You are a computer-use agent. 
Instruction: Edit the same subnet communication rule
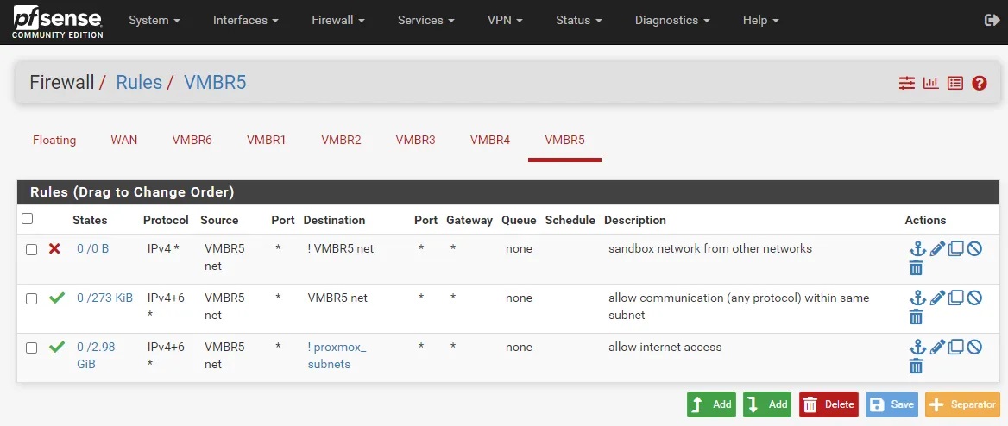(x=937, y=298)
